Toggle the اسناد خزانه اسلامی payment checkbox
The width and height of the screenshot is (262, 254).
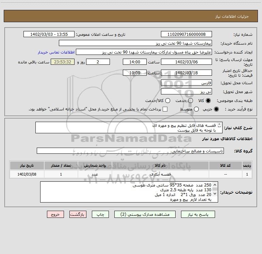165,109
